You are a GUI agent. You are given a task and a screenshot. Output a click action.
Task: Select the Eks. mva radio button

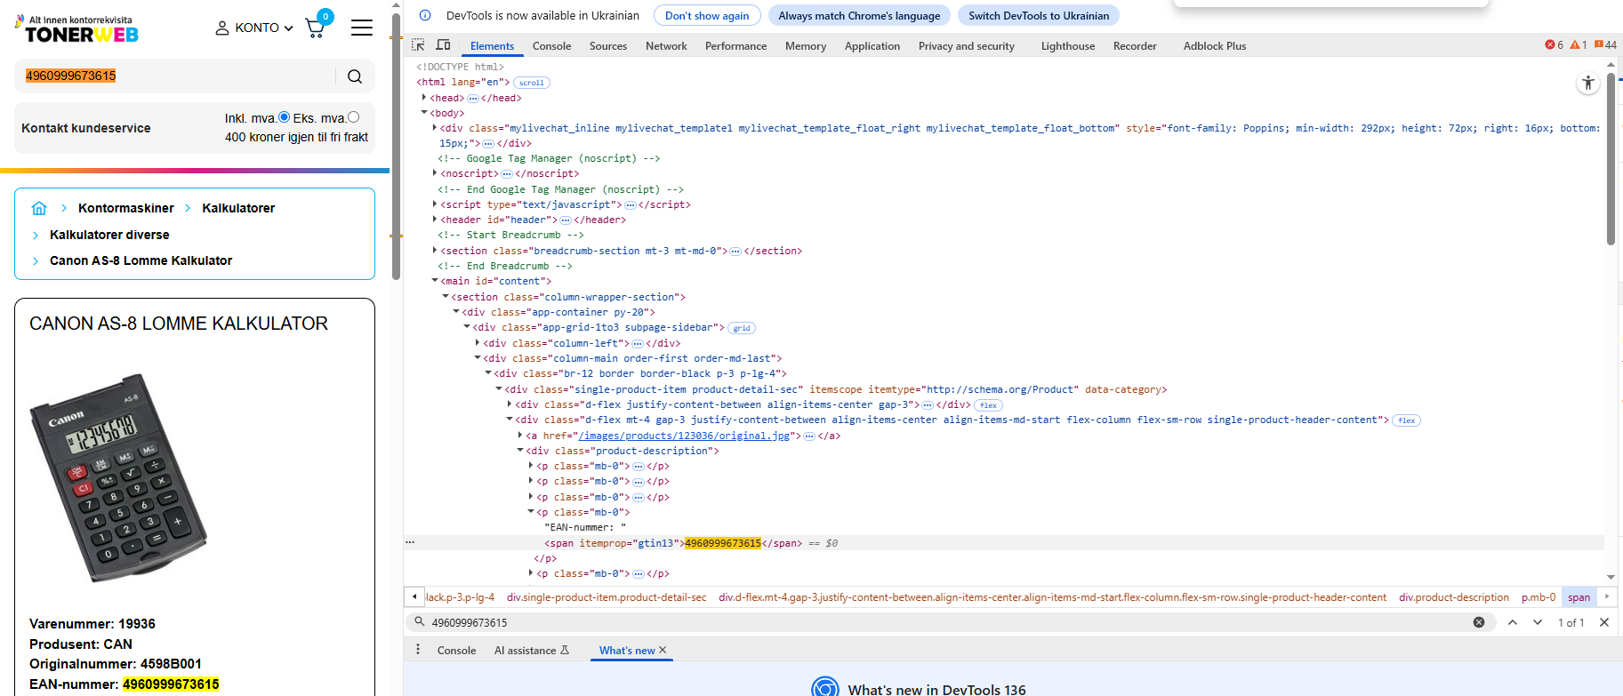click(x=354, y=117)
